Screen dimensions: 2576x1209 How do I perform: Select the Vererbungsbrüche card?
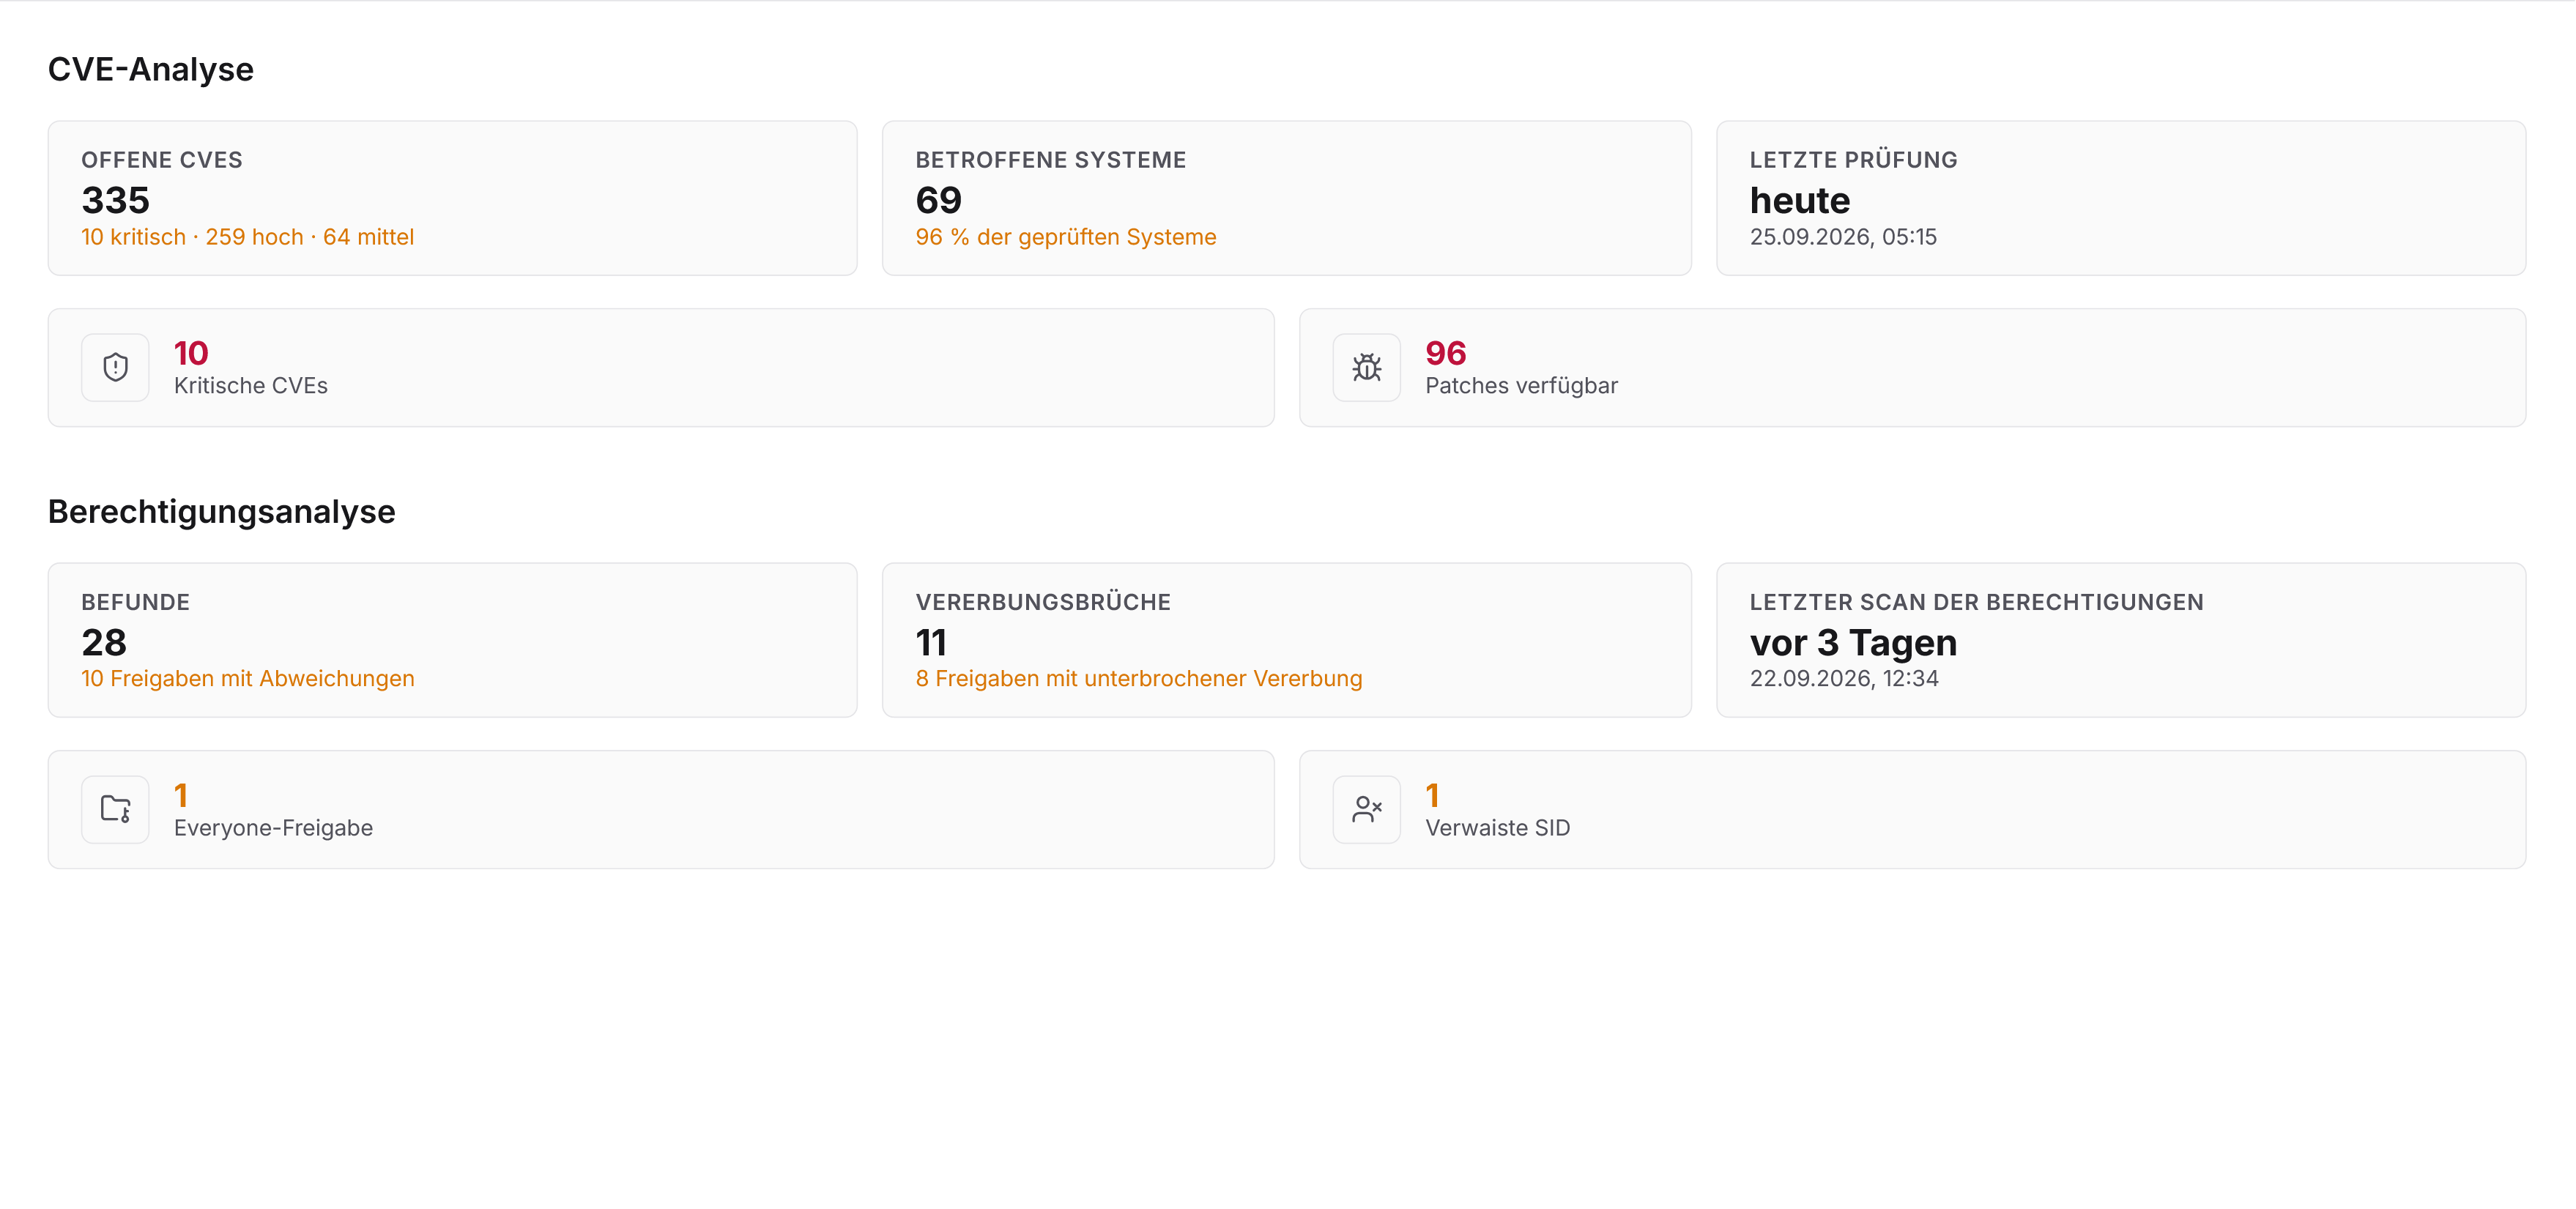[1286, 640]
